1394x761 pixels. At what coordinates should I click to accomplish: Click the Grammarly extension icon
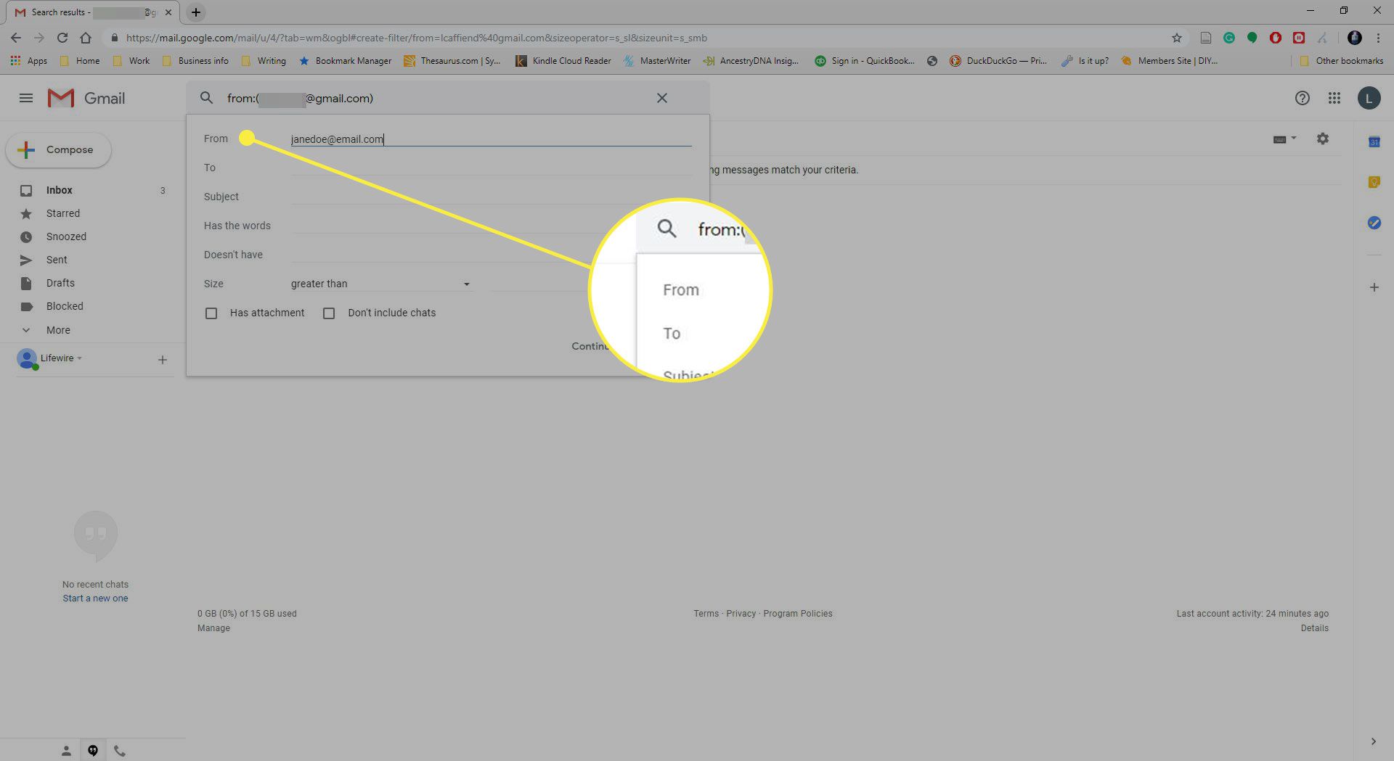(x=1229, y=38)
